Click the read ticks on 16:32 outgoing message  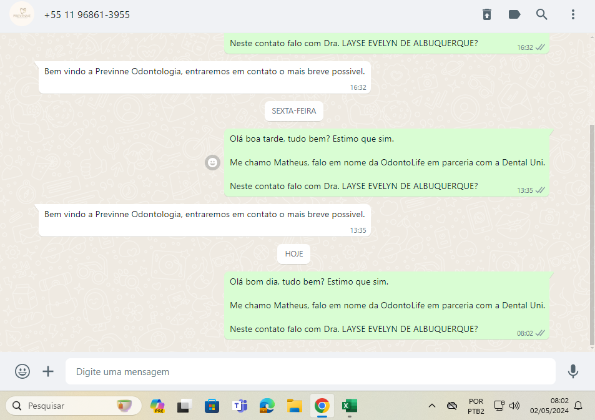coord(540,47)
